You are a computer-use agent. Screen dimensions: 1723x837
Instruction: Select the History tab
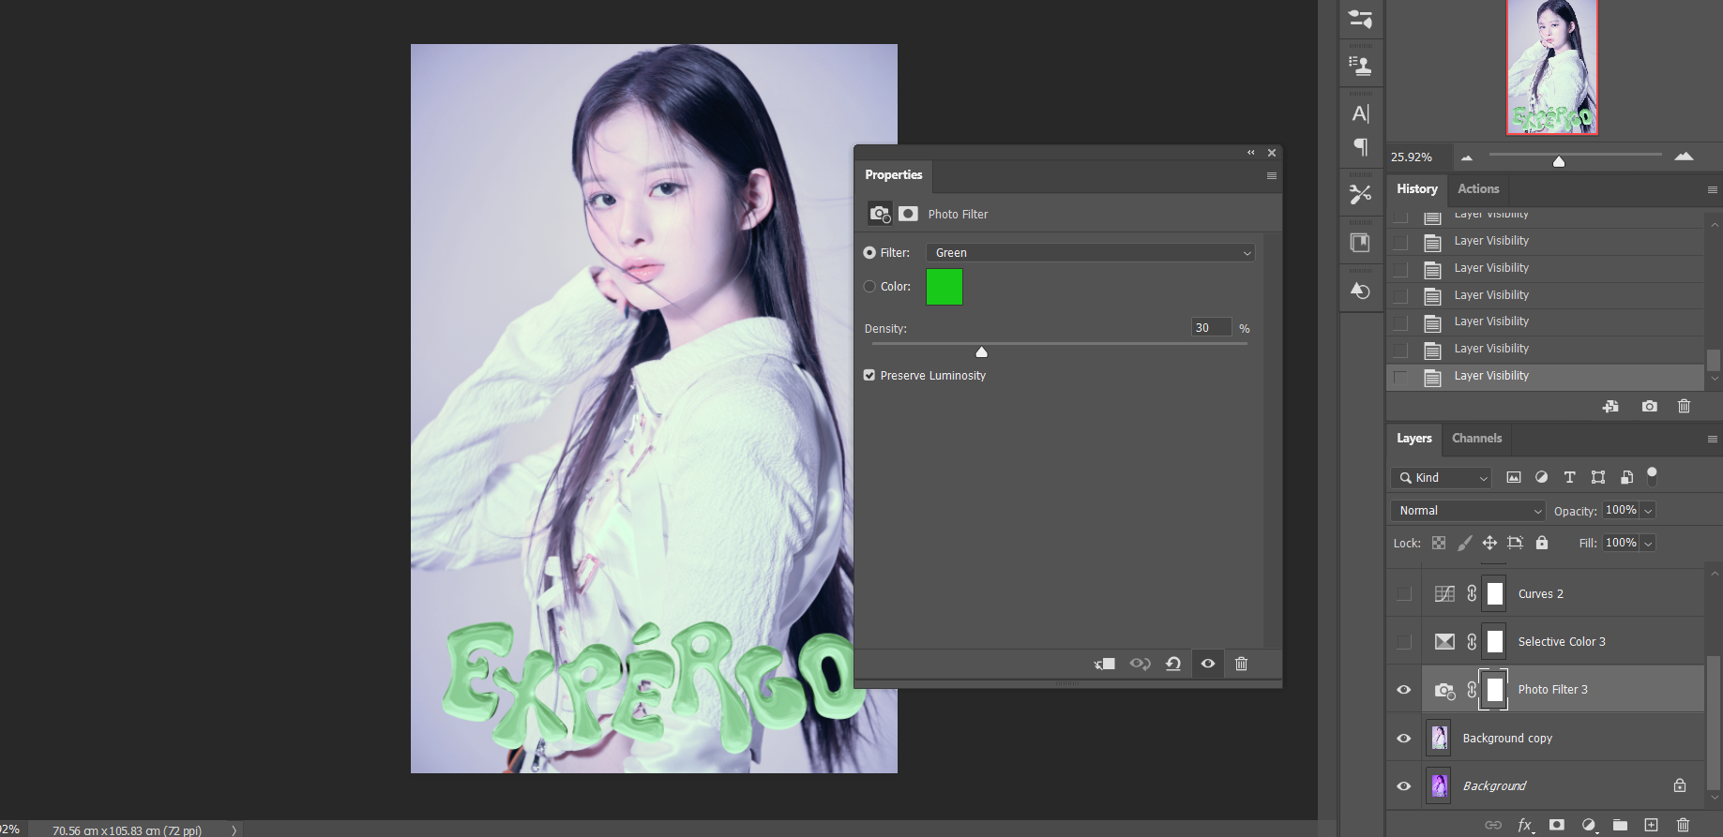tap(1416, 188)
